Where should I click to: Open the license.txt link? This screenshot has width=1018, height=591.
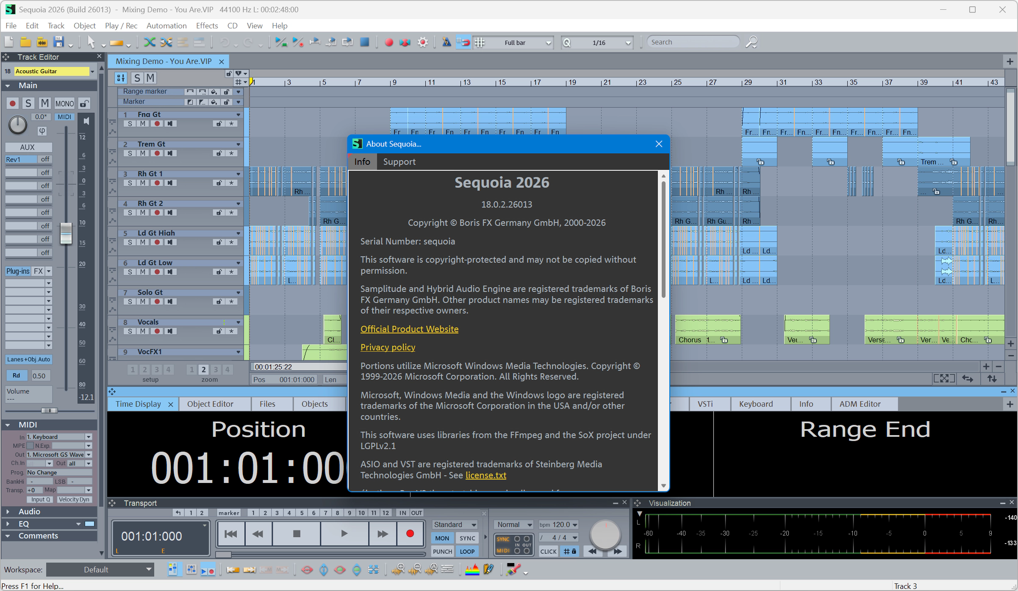[486, 475]
